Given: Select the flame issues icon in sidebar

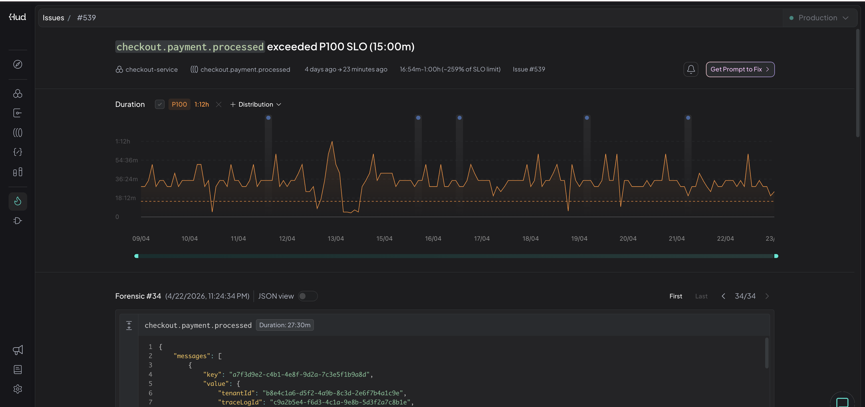Looking at the screenshot, I should (x=17, y=201).
